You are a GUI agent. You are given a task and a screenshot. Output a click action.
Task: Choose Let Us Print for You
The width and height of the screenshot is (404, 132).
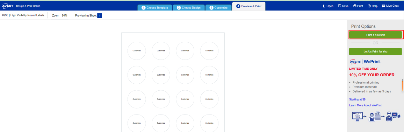[375, 52]
